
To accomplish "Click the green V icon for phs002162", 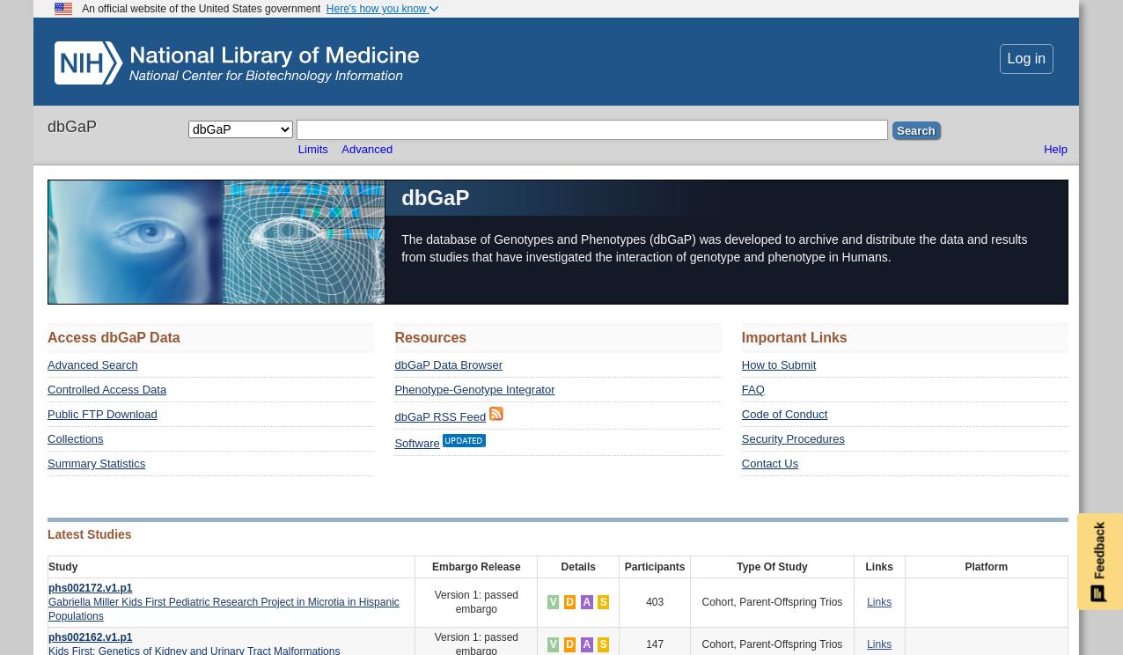I will (x=553, y=644).
